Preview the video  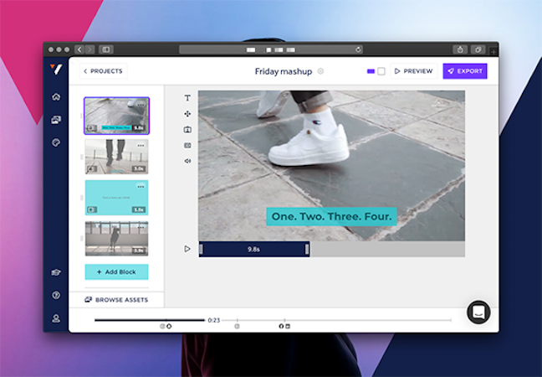(x=414, y=71)
